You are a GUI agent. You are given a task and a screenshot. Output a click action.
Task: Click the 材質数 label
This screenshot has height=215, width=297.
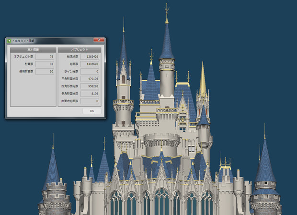point(29,64)
